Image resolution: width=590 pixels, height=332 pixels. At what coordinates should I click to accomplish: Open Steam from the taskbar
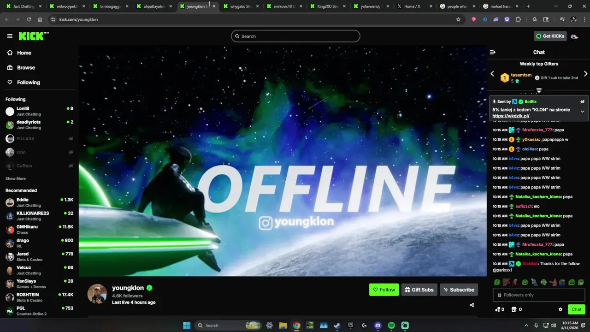click(x=337, y=325)
